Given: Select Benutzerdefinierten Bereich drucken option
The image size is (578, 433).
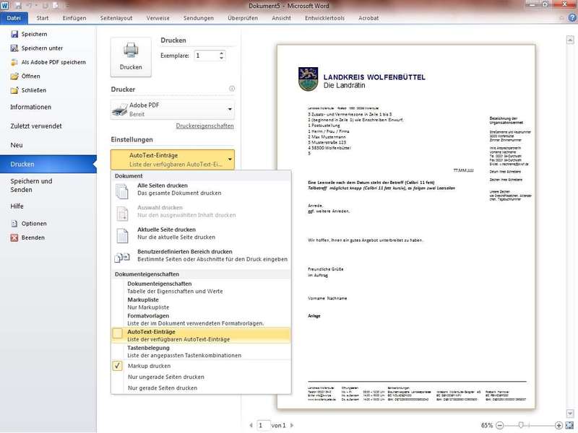Looking at the screenshot, I should tap(201, 258).
